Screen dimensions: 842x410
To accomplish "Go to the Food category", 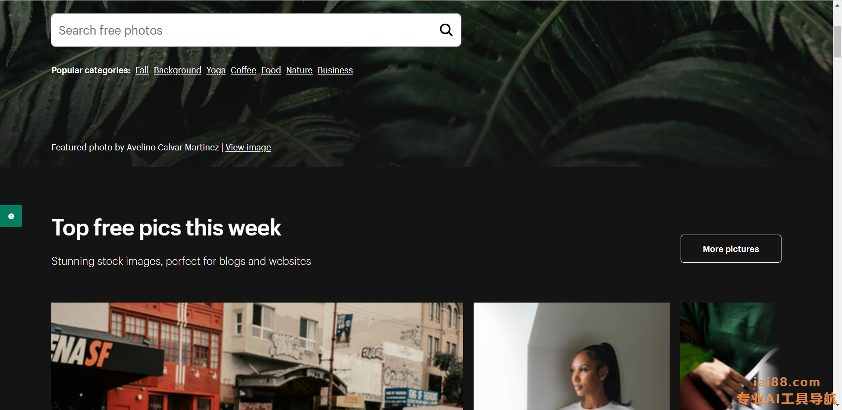I will pyautogui.click(x=271, y=70).
